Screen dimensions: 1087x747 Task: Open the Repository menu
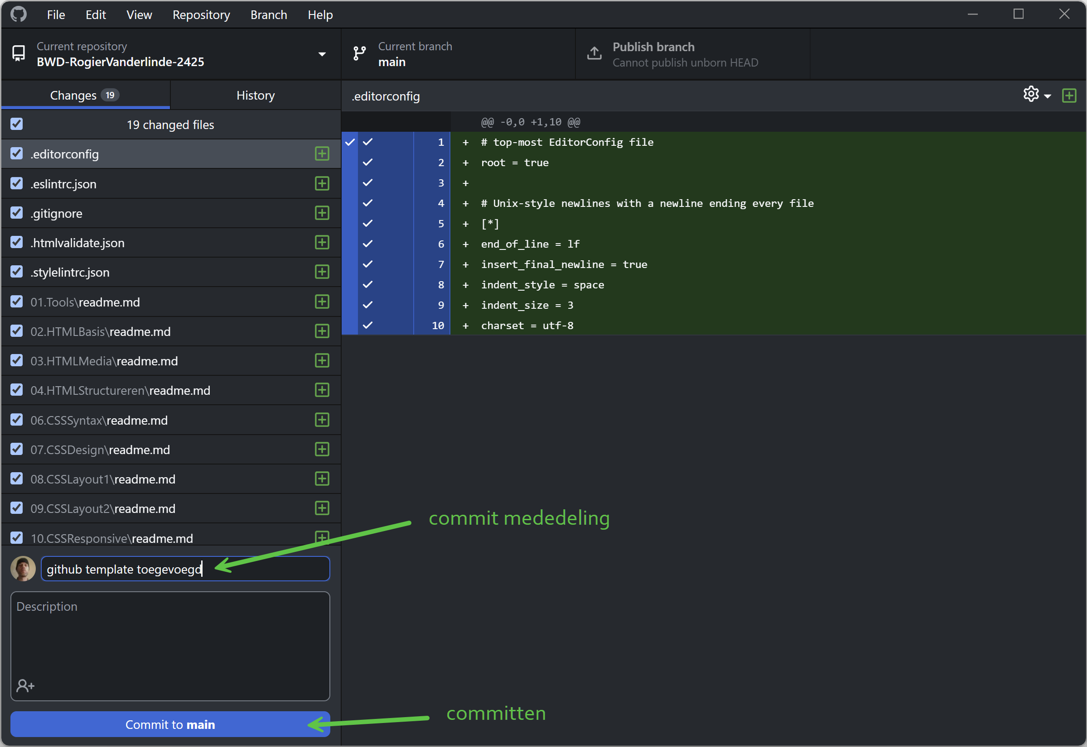pos(201,15)
